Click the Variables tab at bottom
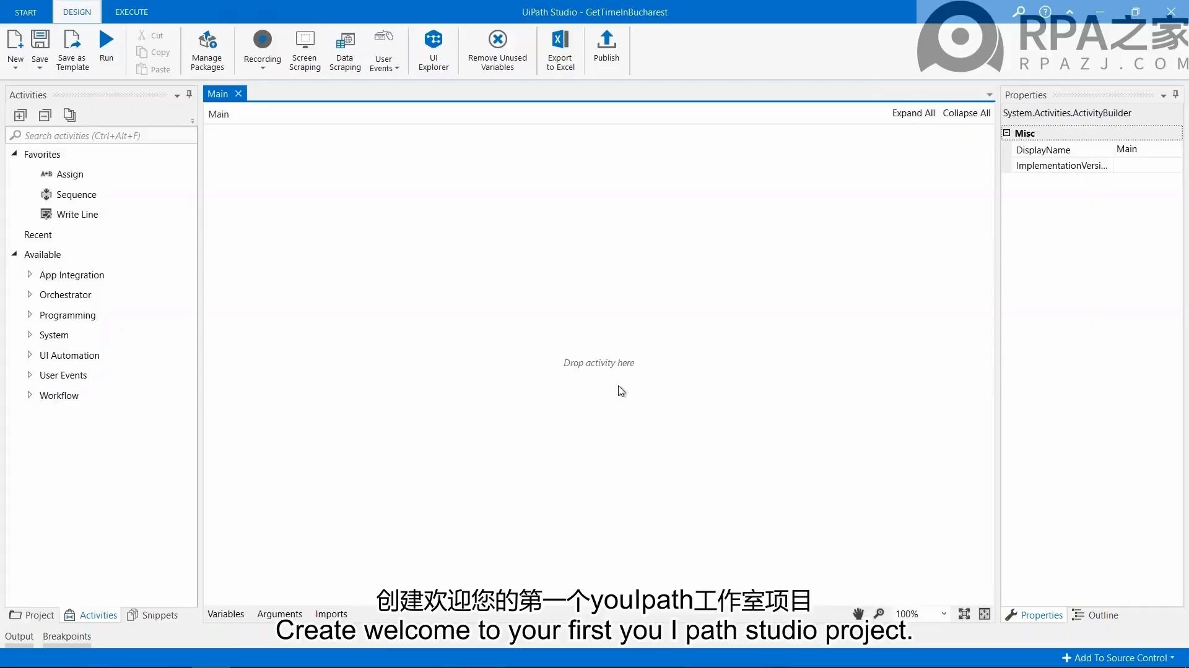This screenshot has height=668, width=1189. tap(225, 614)
